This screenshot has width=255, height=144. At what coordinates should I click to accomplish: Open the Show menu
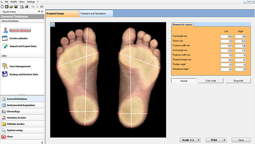point(22,2)
